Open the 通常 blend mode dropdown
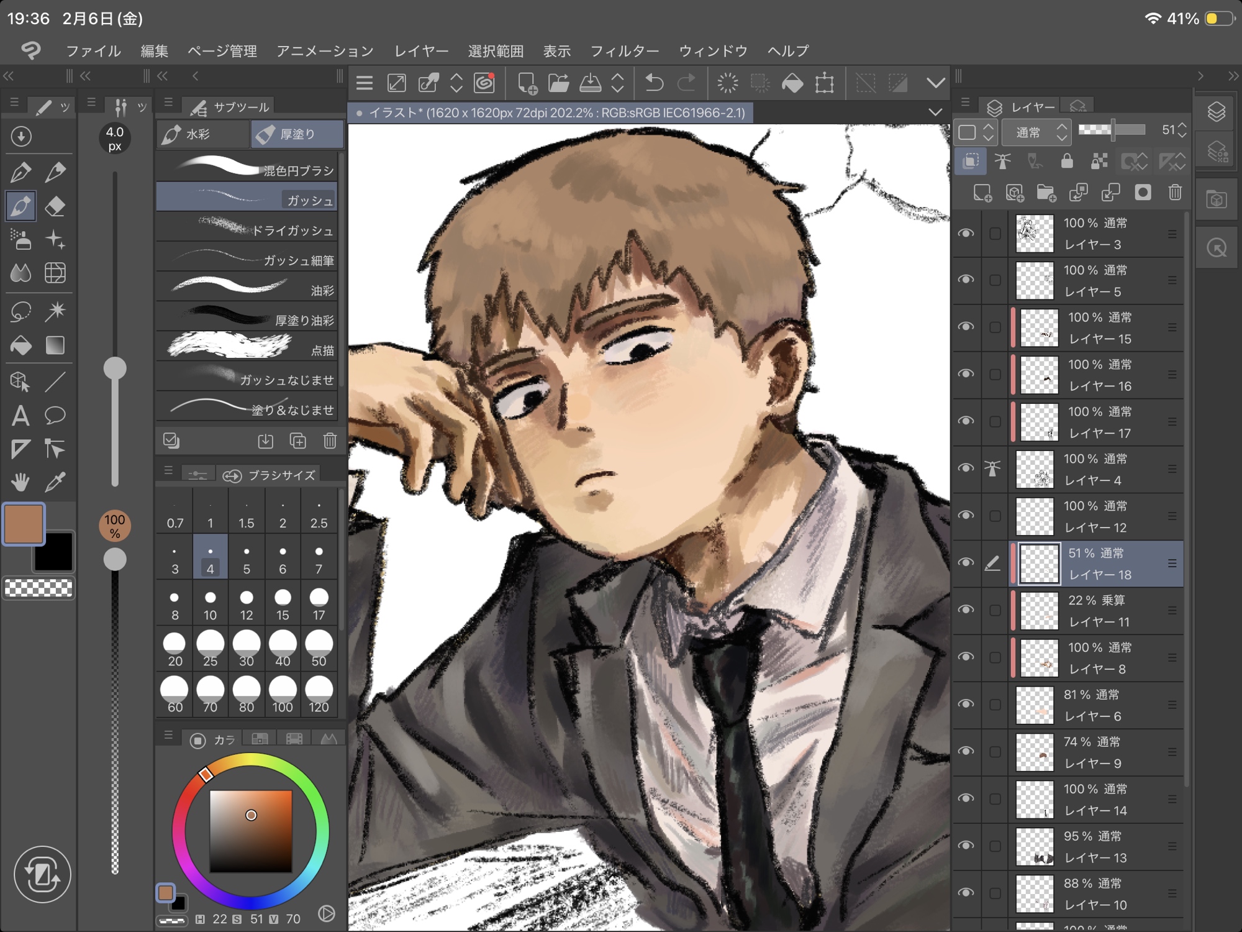 click(x=1036, y=132)
